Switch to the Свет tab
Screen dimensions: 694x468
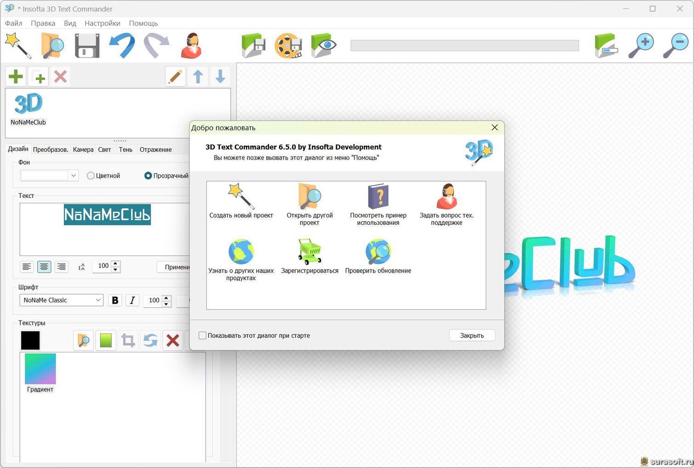pos(105,150)
